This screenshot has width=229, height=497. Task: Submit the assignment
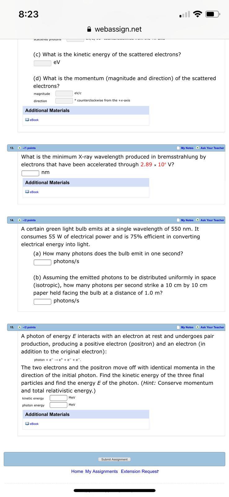[114, 459]
